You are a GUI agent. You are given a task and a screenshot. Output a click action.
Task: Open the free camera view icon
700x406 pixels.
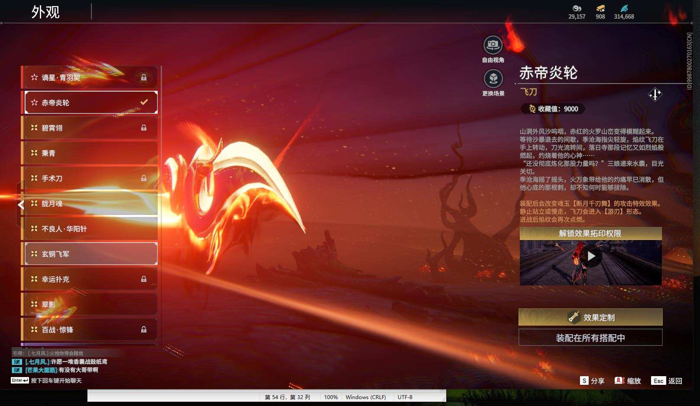pyautogui.click(x=493, y=45)
